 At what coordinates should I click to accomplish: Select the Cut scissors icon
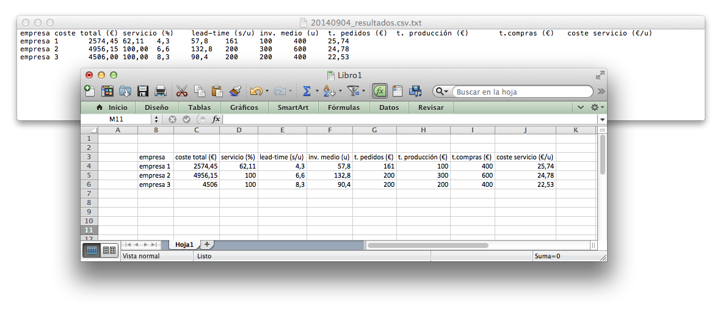tap(182, 91)
